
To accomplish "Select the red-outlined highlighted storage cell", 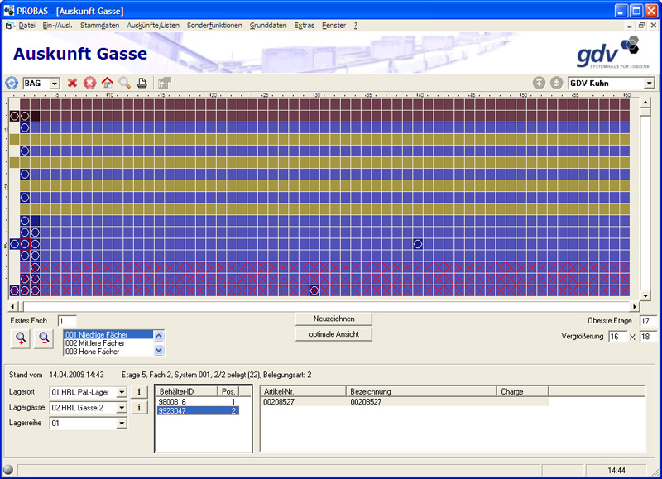I will pyautogui.click(x=25, y=244).
